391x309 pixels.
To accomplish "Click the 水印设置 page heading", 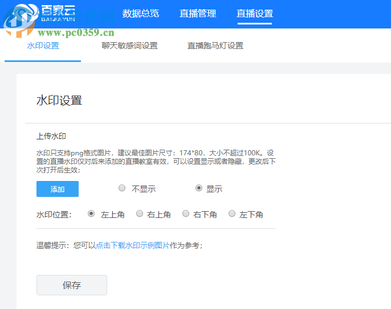I will [x=59, y=101].
